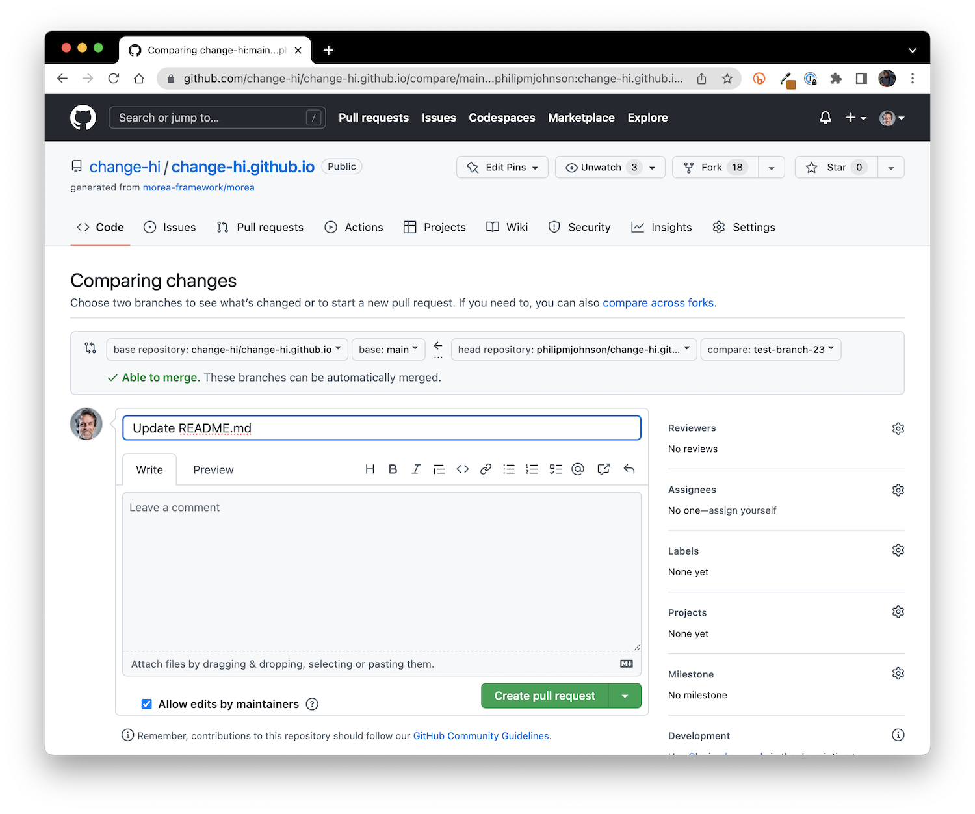The height and width of the screenshot is (814, 975).
Task: Open new browser tab with plus button
Action: [328, 50]
